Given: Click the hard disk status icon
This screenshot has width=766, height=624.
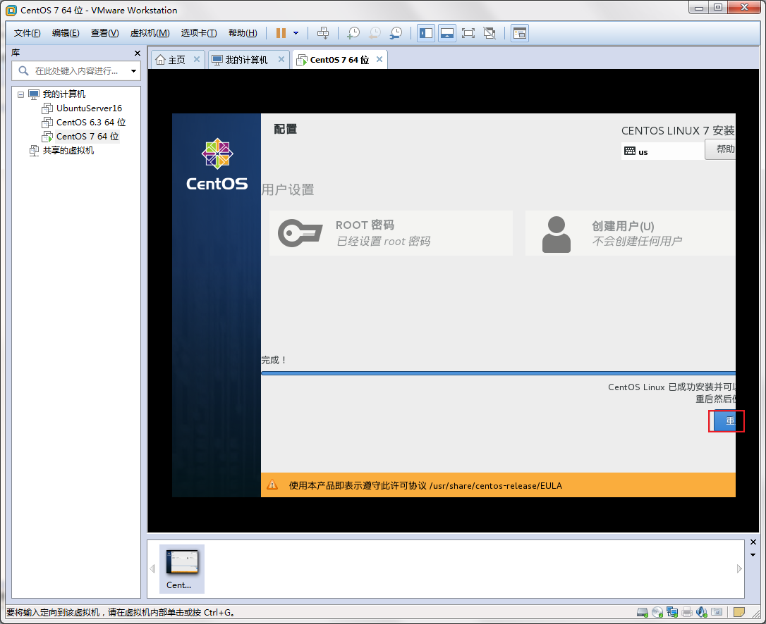Looking at the screenshot, I should (x=643, y=612).
